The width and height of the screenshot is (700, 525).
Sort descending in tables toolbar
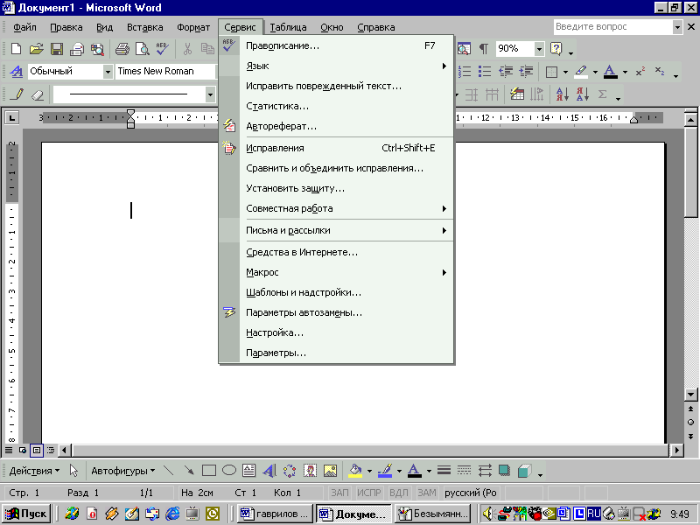[x=582, y=94]
